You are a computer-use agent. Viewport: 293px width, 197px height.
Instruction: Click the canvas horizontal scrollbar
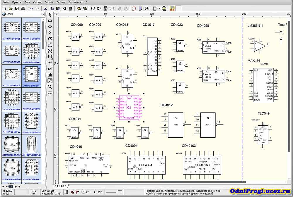coord(154,182)
